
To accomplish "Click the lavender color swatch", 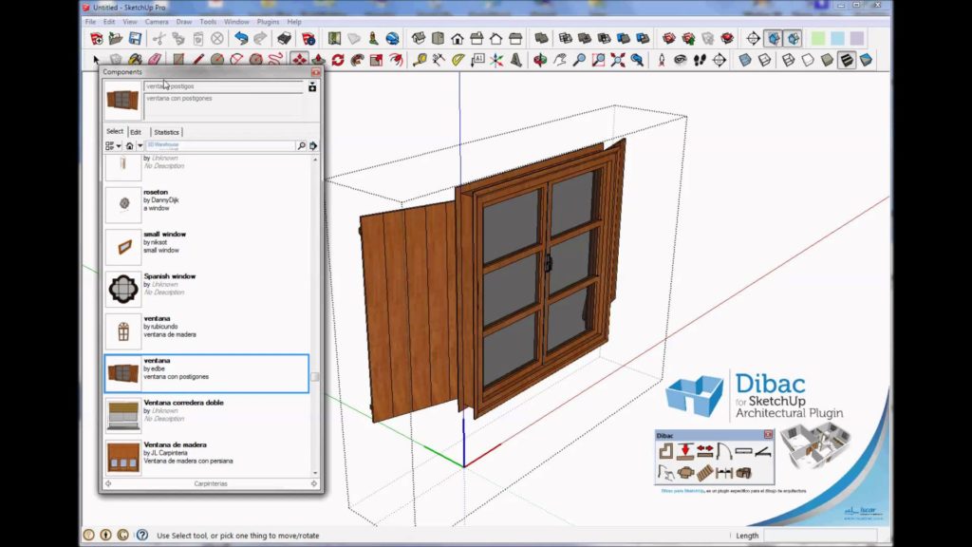I will (857, 38).
